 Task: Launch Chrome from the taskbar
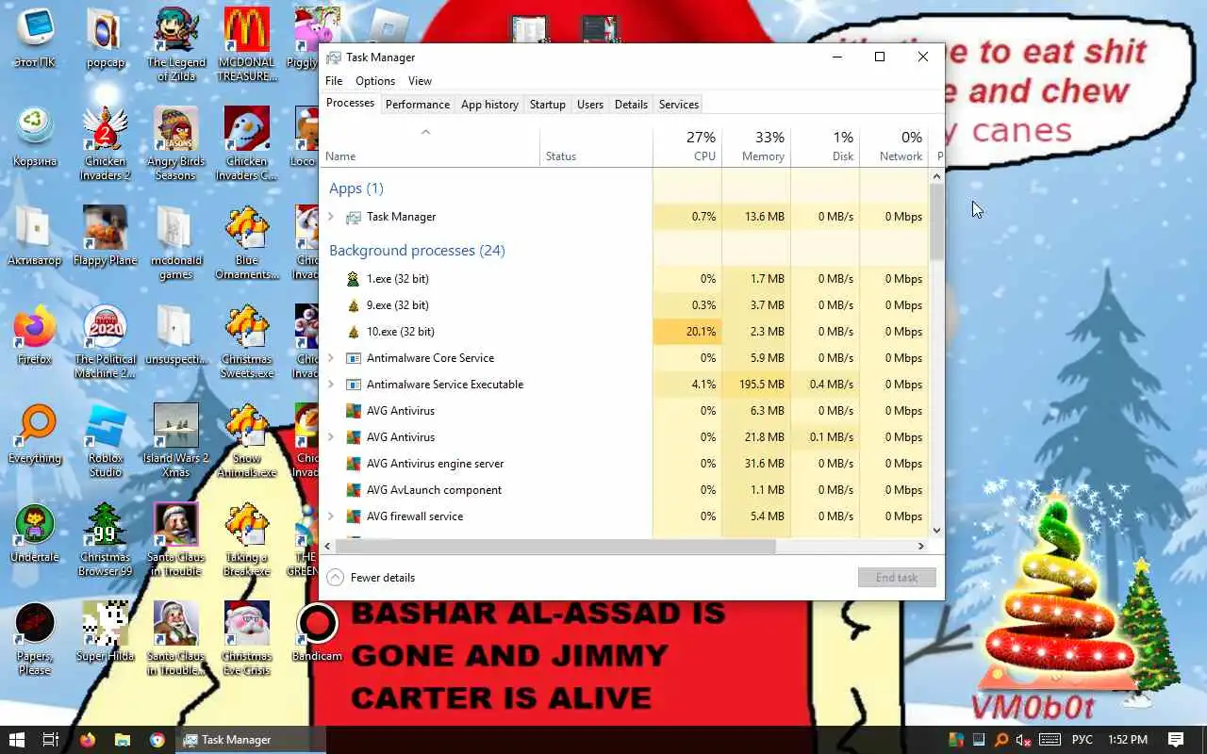pos(157,740)
